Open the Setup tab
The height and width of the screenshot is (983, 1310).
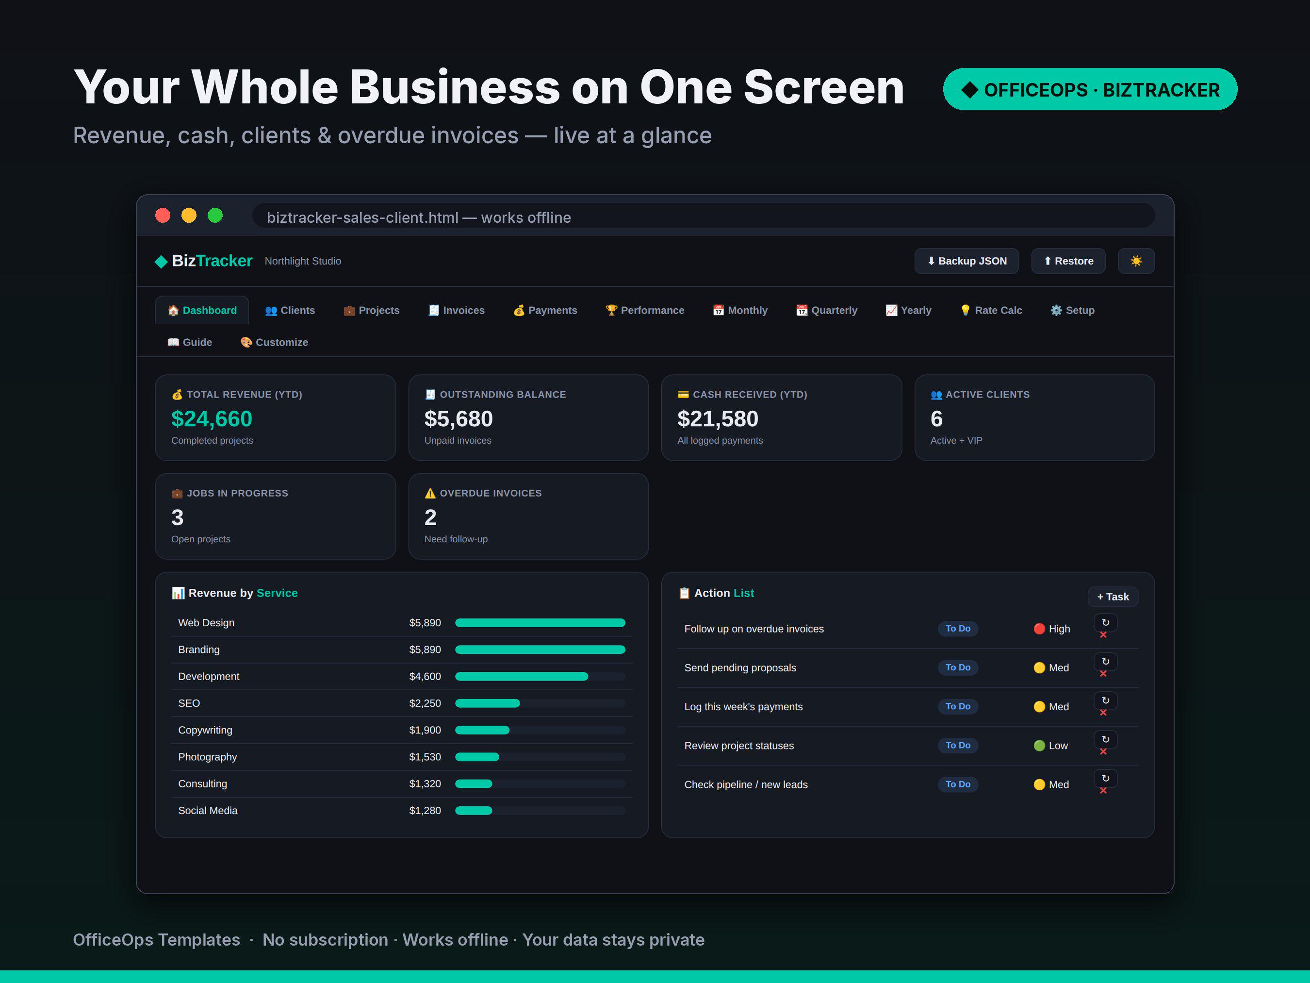click(1072, 310)
